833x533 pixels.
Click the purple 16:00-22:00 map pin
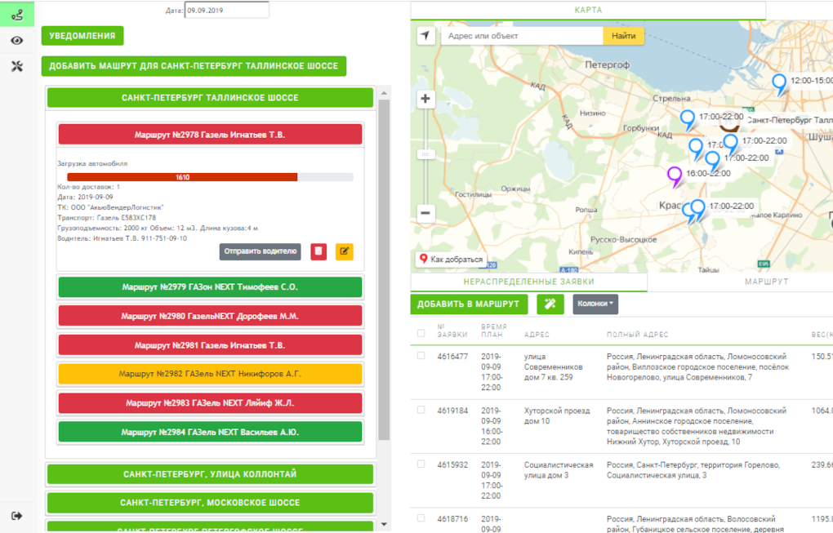pos(674,176)
